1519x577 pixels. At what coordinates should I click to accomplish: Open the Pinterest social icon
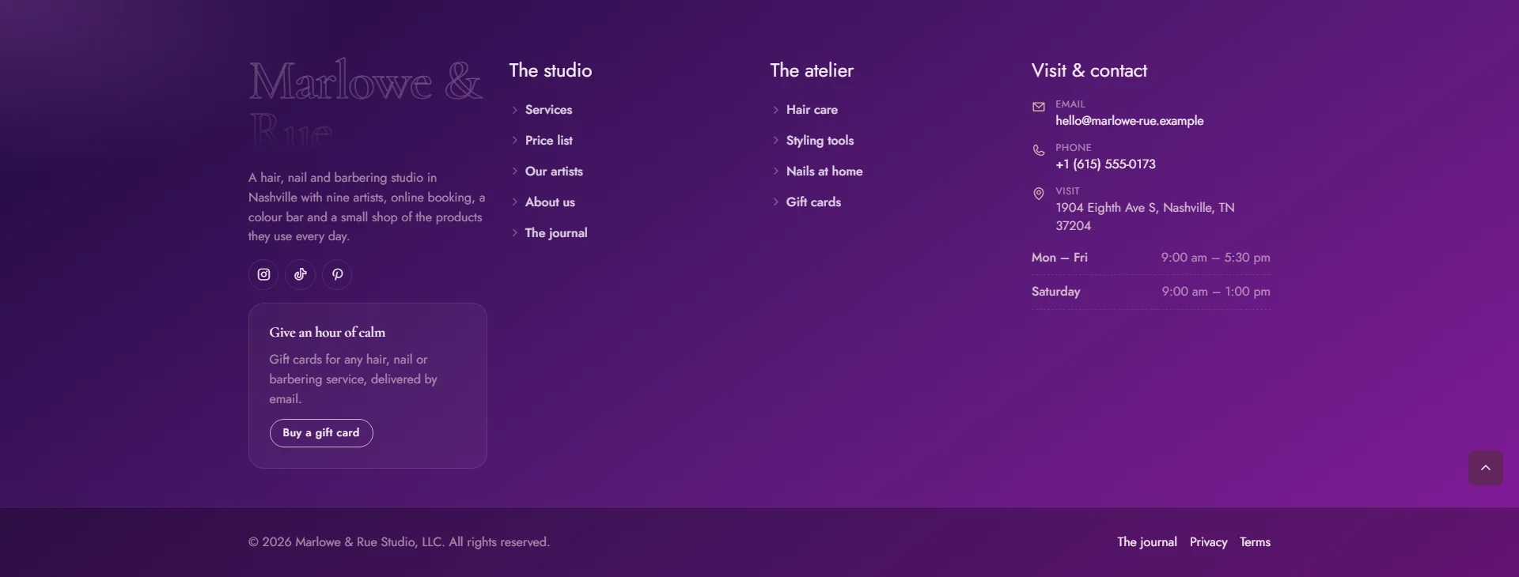click(x=337, y=274)
